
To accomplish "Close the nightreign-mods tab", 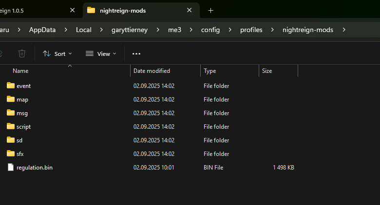I will click(x=190, y=10).
